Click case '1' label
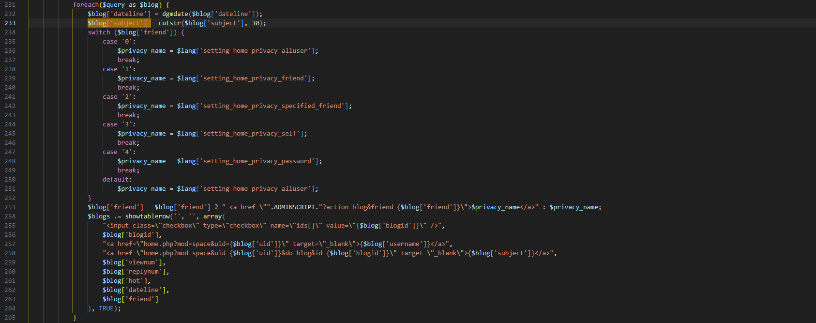 click(x=119, y=69)
